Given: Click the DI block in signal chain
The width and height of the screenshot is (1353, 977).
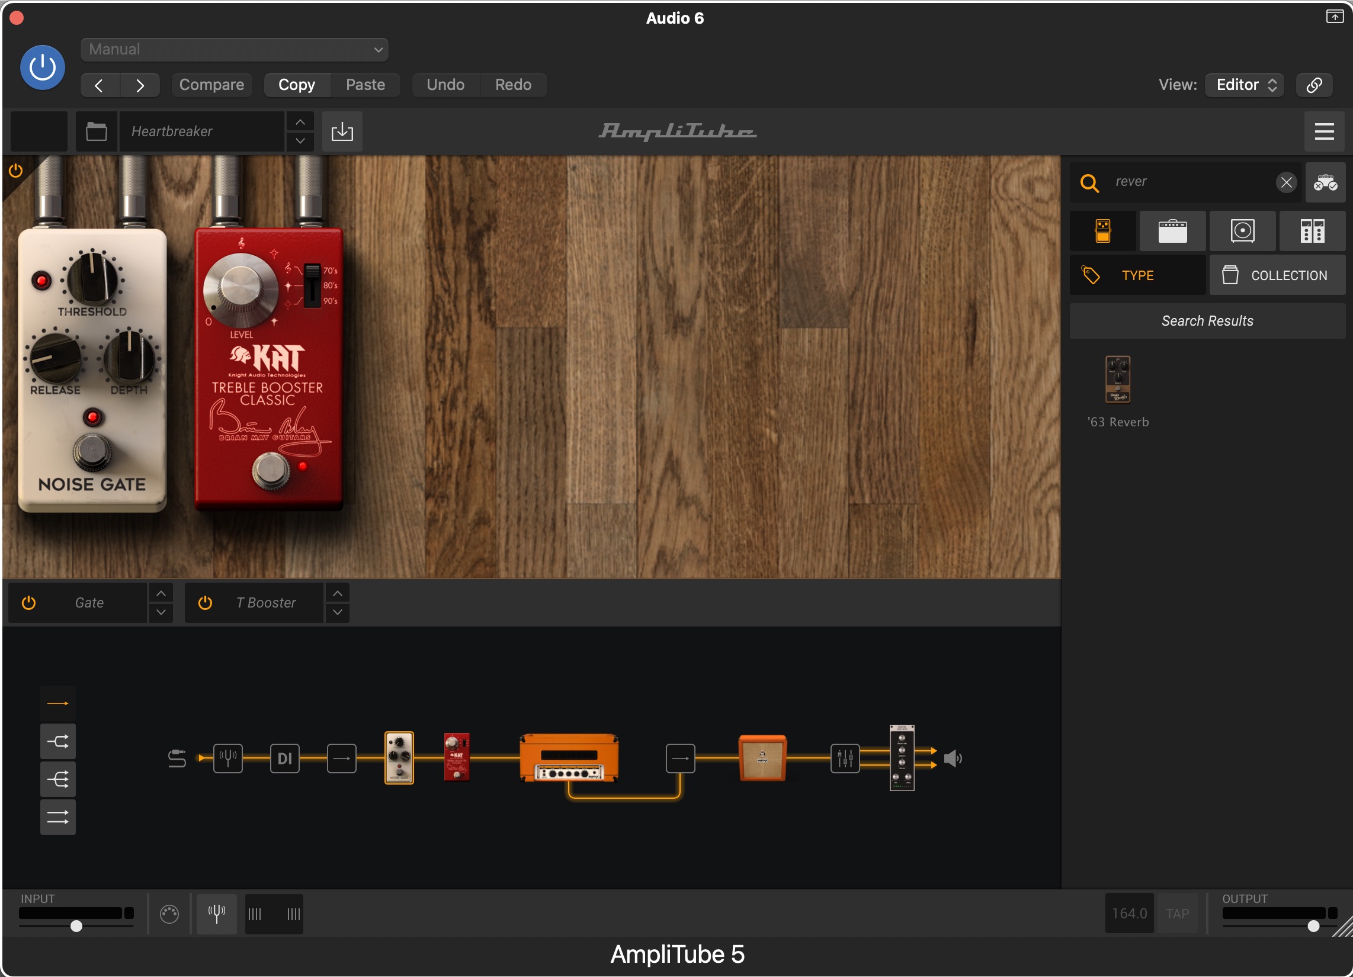Looking at the screenshot, I should [x=285, y=759].
